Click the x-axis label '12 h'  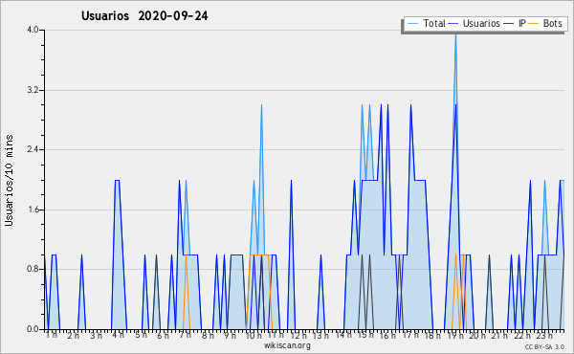point(298,335)
